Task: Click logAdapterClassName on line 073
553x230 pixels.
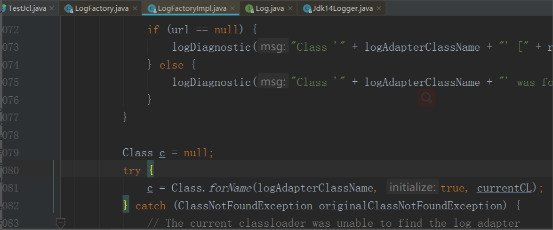Action: coord(422,47)
